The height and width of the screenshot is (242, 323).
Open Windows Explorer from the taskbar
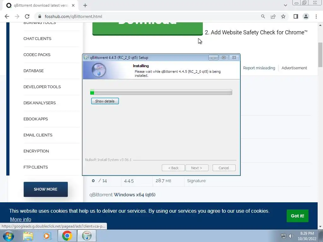coord(28,236)
